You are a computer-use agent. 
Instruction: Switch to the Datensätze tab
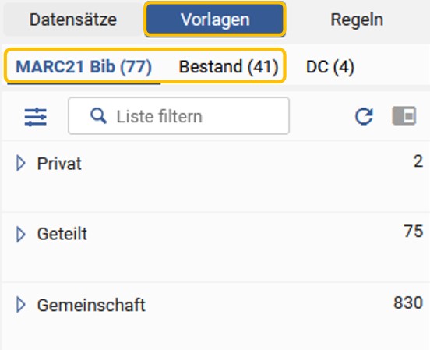[x=73, y=19]
